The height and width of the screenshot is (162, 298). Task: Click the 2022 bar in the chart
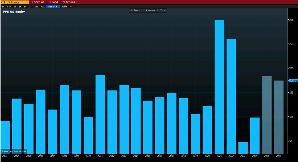tap(231, 96)
